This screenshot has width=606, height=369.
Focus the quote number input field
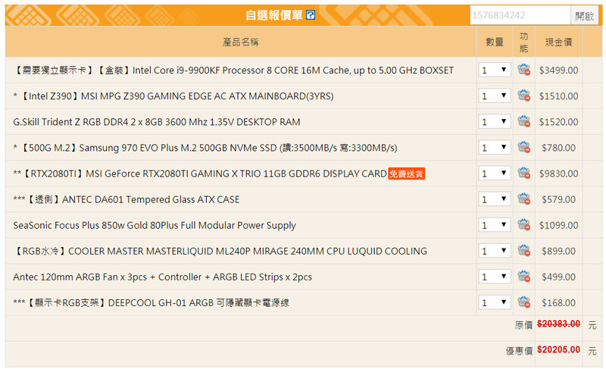[x=520, y=15]
